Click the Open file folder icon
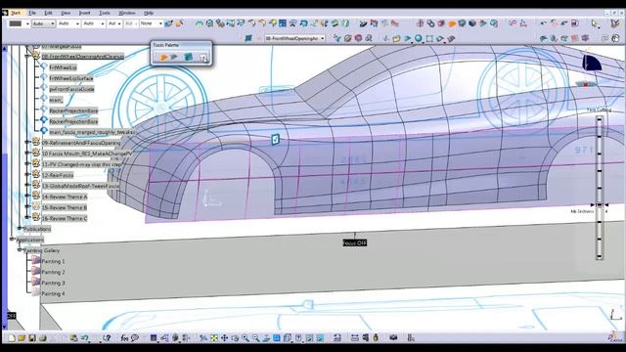This screenshot has width=626, height=352. [22, 338]
